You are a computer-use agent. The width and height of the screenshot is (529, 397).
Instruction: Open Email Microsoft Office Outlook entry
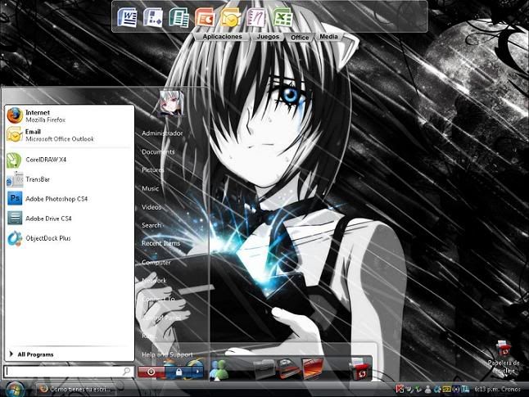pyautogui.click(x=69, y=135)
